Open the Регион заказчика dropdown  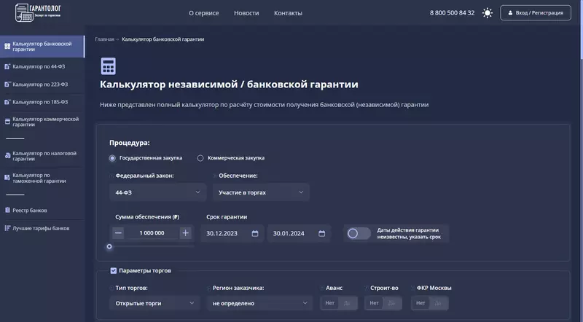pos(260,303)
